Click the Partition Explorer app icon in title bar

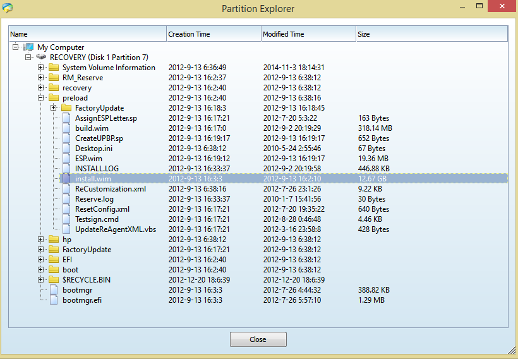click(x=8, y=8)
